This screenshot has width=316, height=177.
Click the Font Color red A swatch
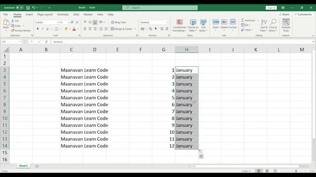click(74, 29)
